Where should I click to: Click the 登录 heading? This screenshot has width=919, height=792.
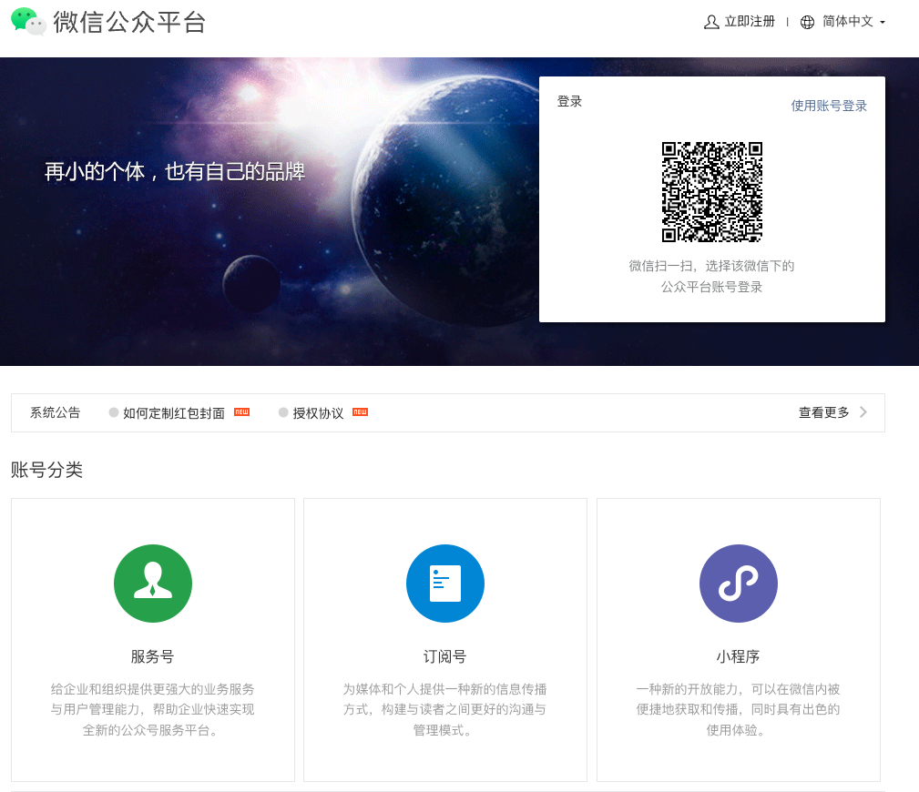569,101
